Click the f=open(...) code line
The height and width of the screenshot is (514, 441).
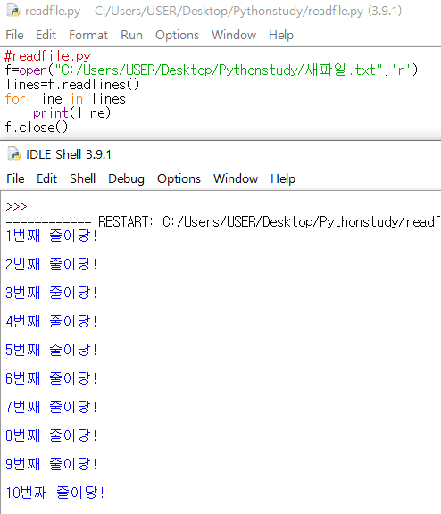point(212,70)
